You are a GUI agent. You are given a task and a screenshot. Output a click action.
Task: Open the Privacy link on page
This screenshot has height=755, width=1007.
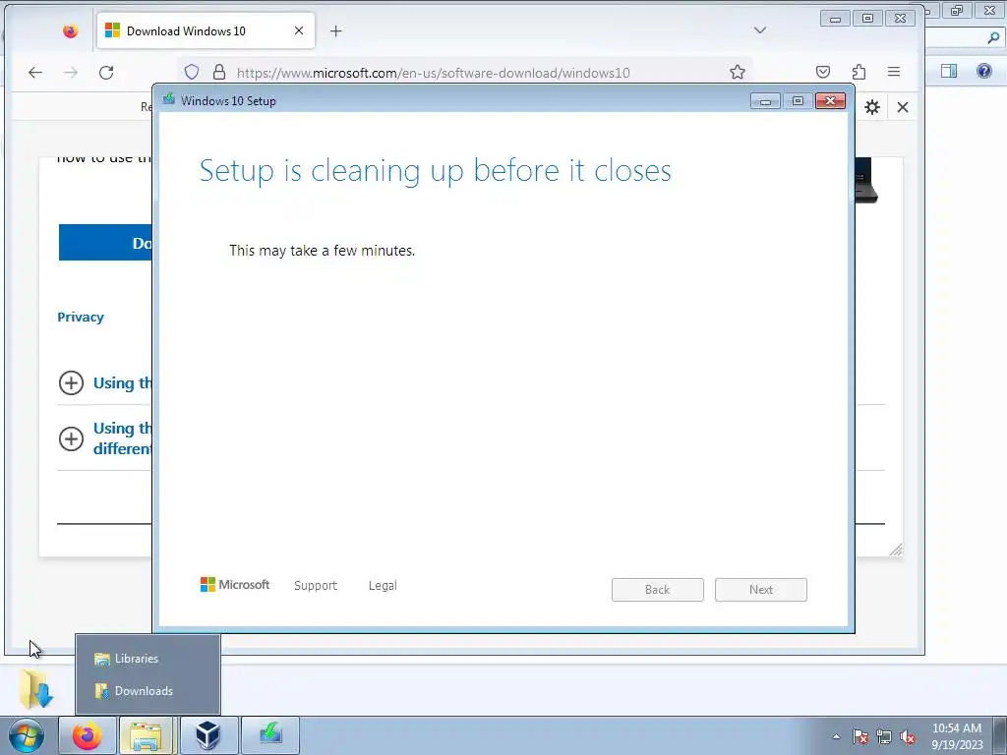coord(81,318)
